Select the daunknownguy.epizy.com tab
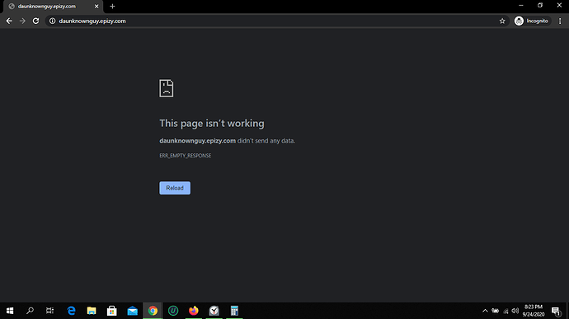 pos(53,7)
